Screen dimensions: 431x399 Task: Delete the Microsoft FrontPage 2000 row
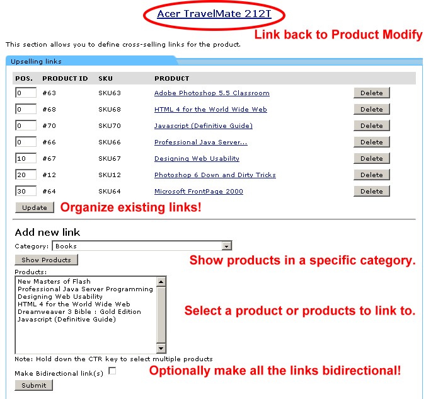pyautogui.click(x=372, y=191)
